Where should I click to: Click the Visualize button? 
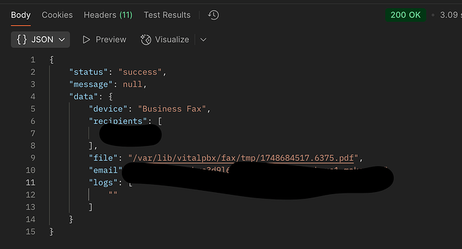pyautogui.click(x=165, y=39)
